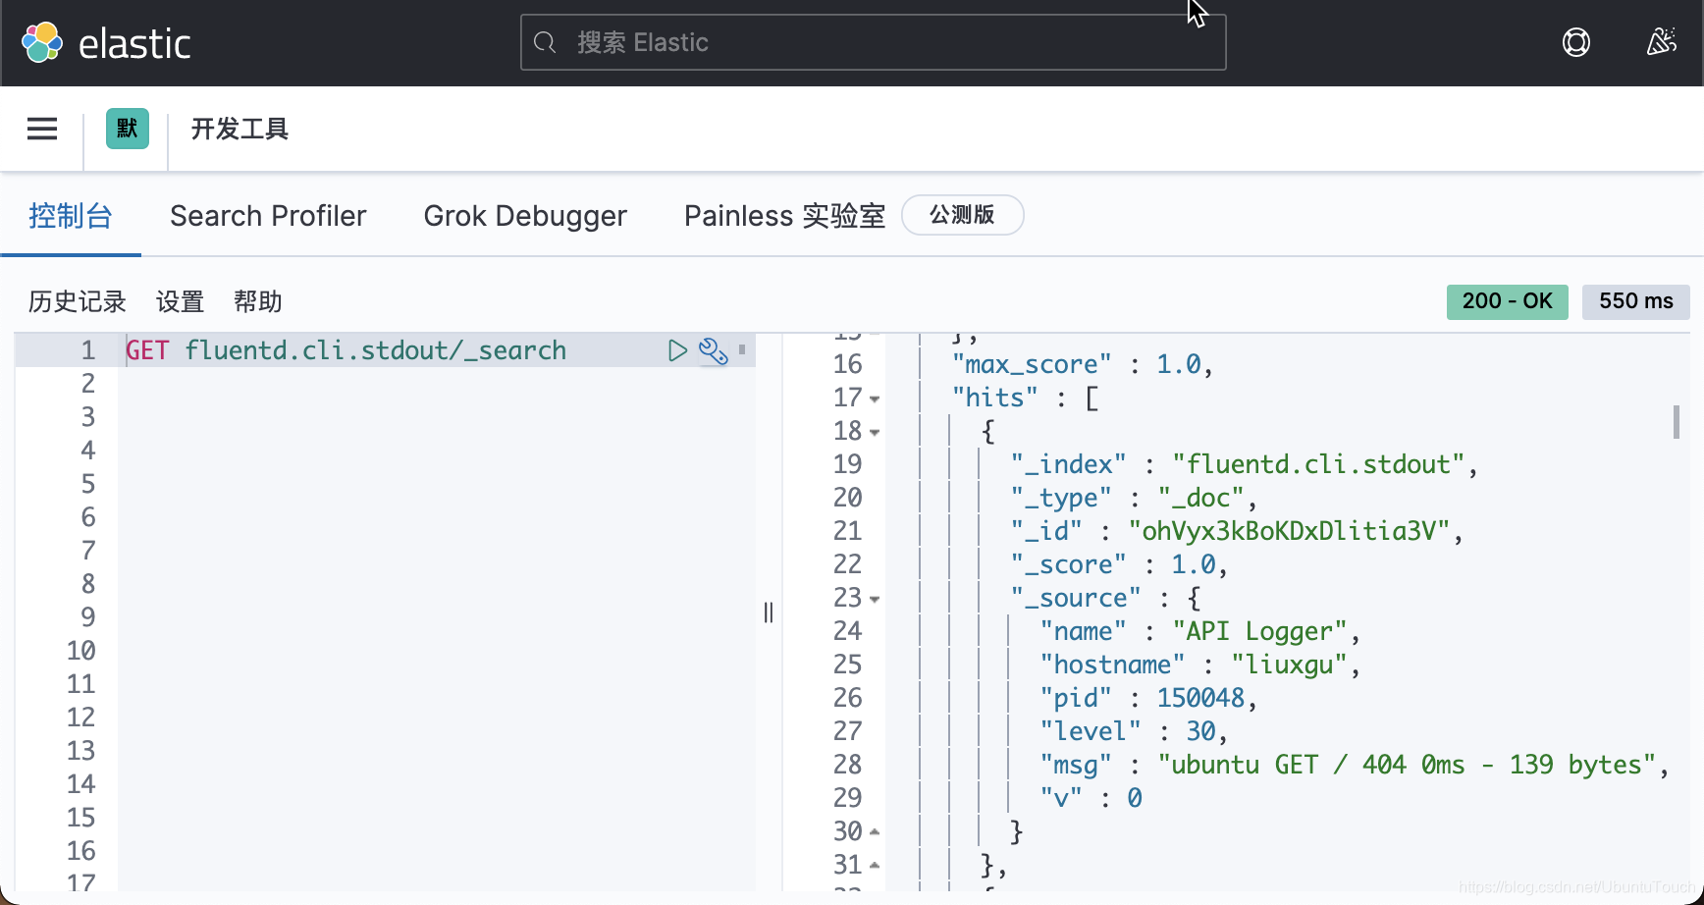Click the response pane vertical scrollbar
This screenshot has height=905, width=1704.
pyautogui.click(x=1677, y=422)
